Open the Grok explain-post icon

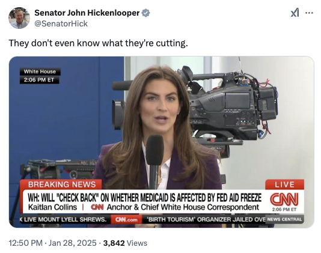[295, 13]
